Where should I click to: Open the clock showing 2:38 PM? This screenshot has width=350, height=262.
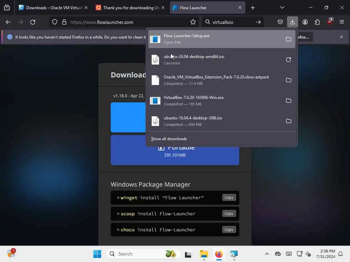pos(326,254)
